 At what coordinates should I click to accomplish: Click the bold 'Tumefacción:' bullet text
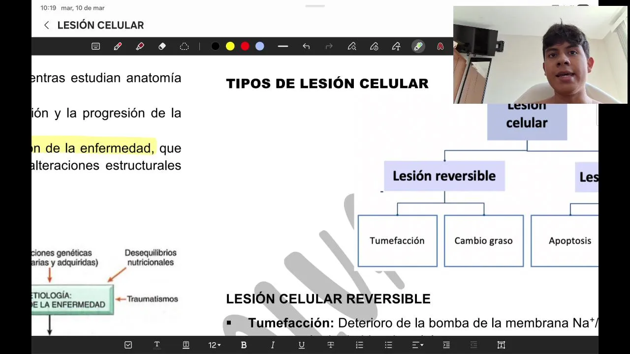point(291,323)
